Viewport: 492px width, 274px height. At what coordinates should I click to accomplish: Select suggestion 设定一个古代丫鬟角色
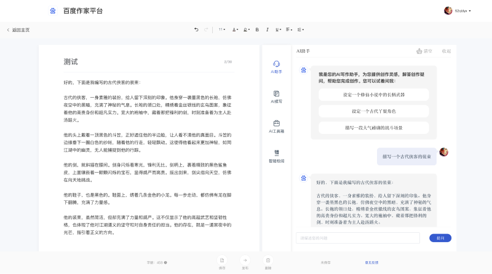point(374,111)
